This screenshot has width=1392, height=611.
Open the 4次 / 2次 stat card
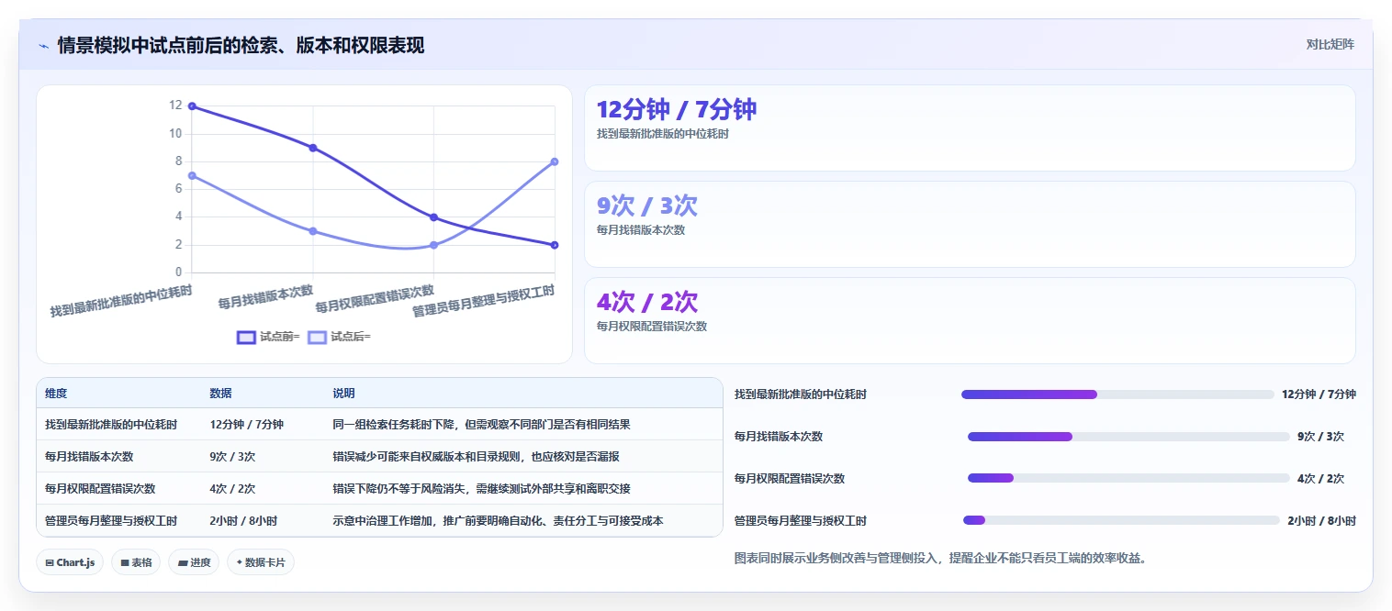click(970, 320)
